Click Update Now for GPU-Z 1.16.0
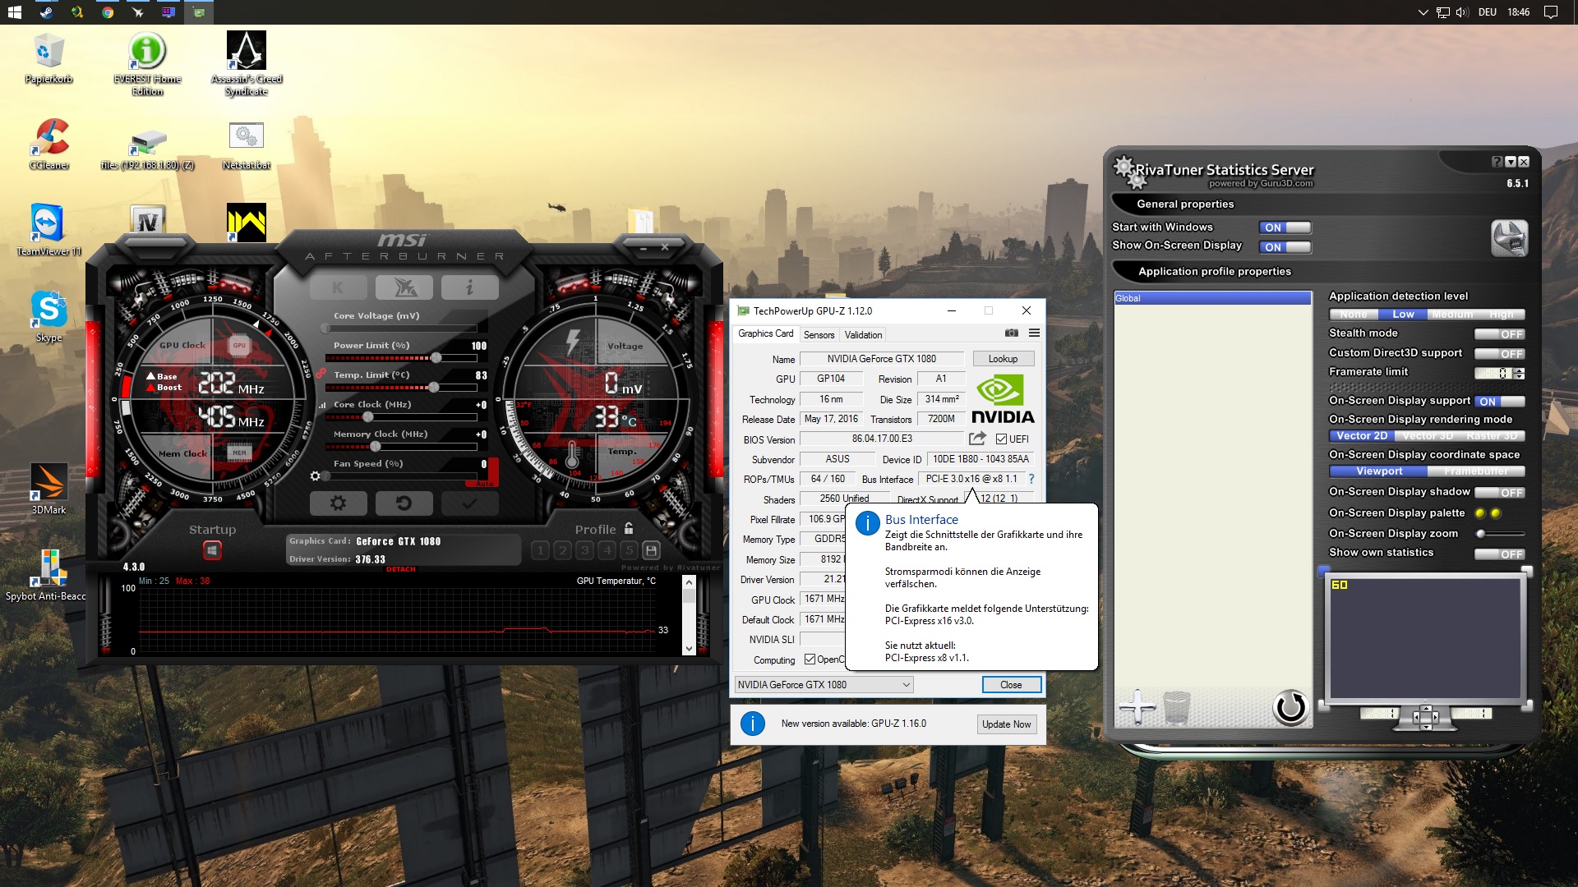Viewport: 1578px width, 887px height. [x=1006, y=724]
